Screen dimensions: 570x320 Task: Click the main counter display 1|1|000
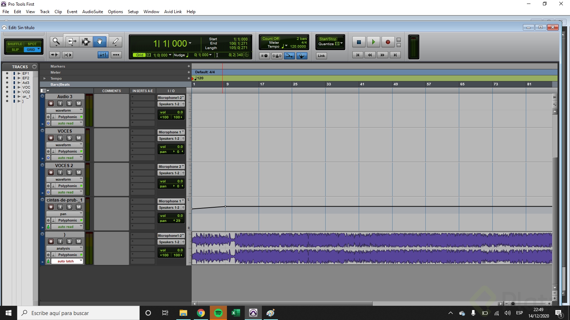[x=170, y=43]
